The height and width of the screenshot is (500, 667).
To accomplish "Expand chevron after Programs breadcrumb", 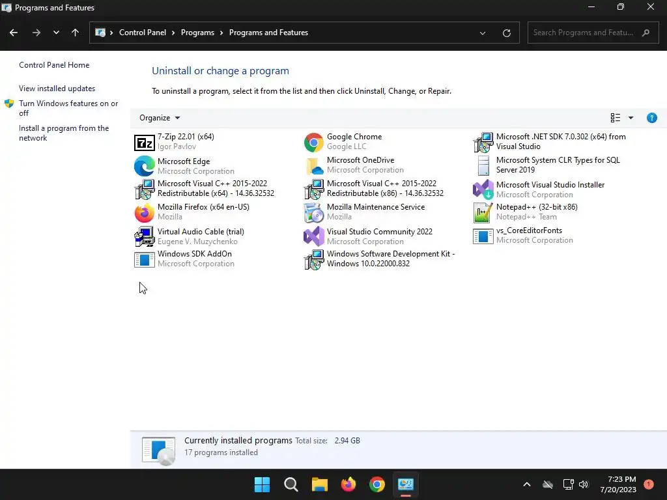I will (x=221, y=33).
